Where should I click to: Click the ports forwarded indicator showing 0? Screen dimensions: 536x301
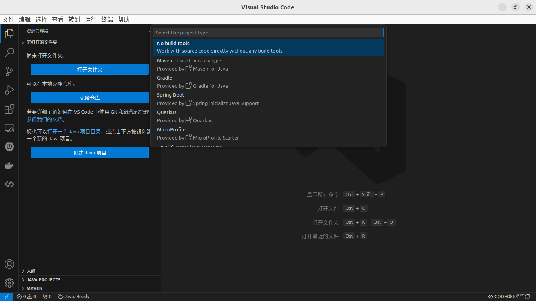[x=47, y=297]
